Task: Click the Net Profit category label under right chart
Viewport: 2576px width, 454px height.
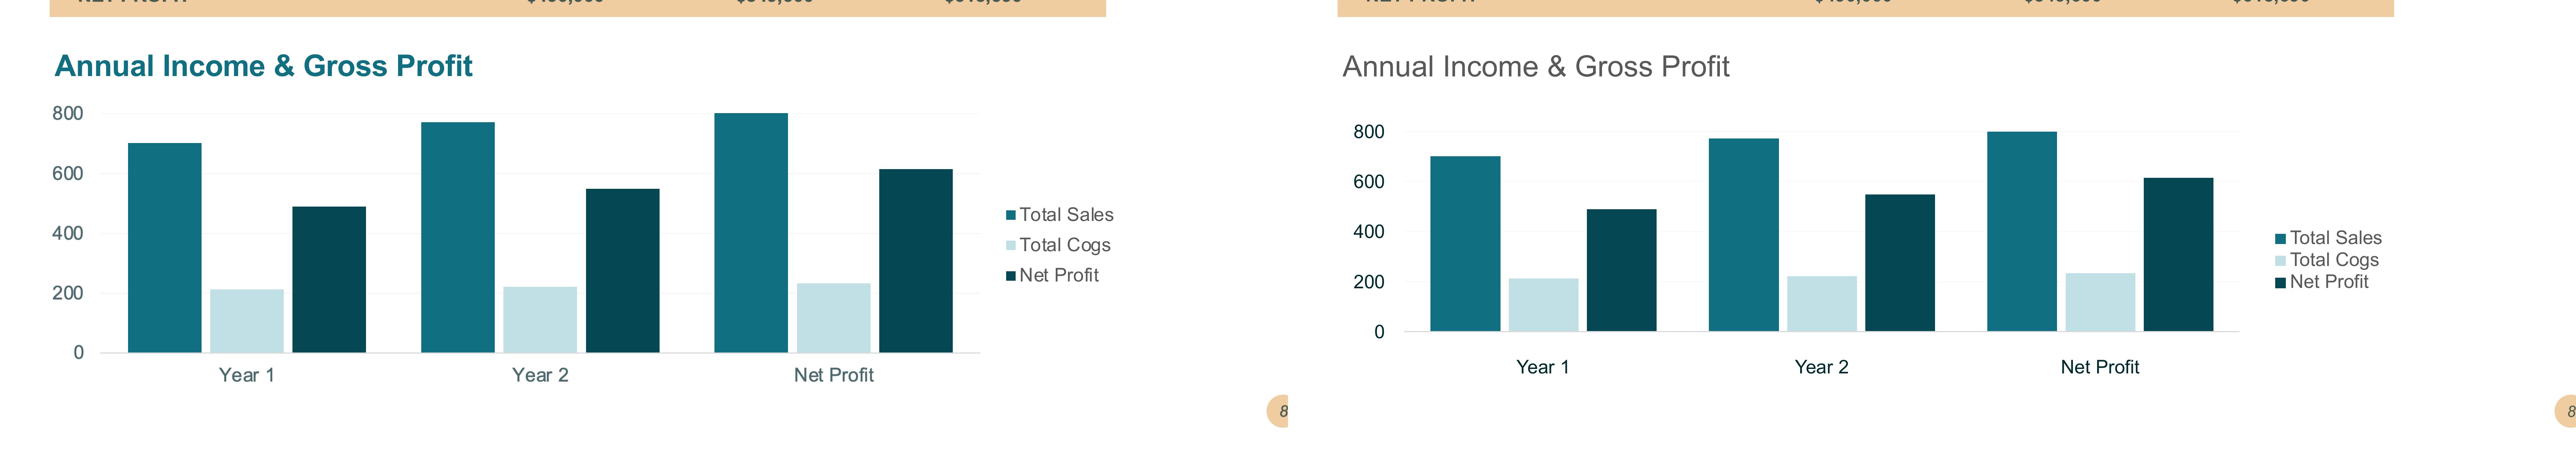Action: pos(2099,367)
